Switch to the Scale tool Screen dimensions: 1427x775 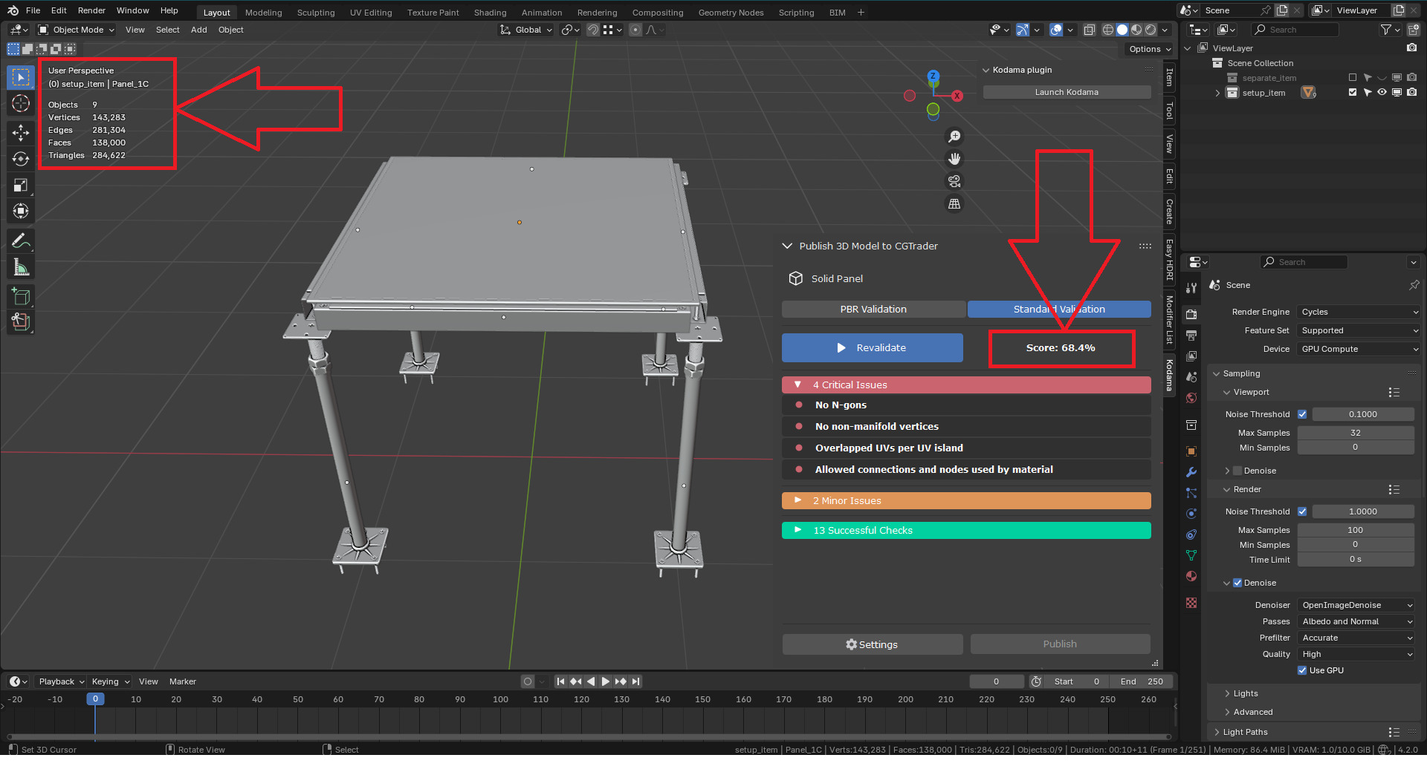click(21, 185)
